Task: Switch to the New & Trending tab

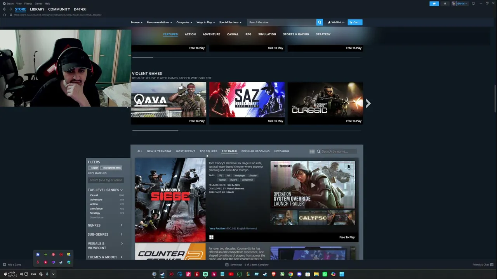Action: (159, 151)
